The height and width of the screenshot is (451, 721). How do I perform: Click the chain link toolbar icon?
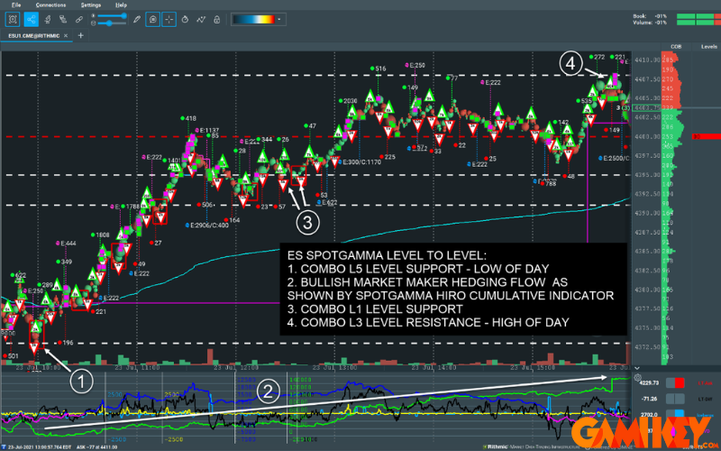pyautogui.click(x=79, y=19)
